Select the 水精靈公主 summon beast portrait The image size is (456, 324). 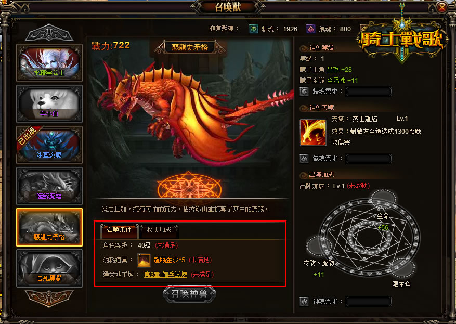point(49,63)
